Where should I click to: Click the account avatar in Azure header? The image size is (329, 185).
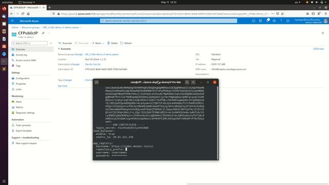(x=325, y=21)
